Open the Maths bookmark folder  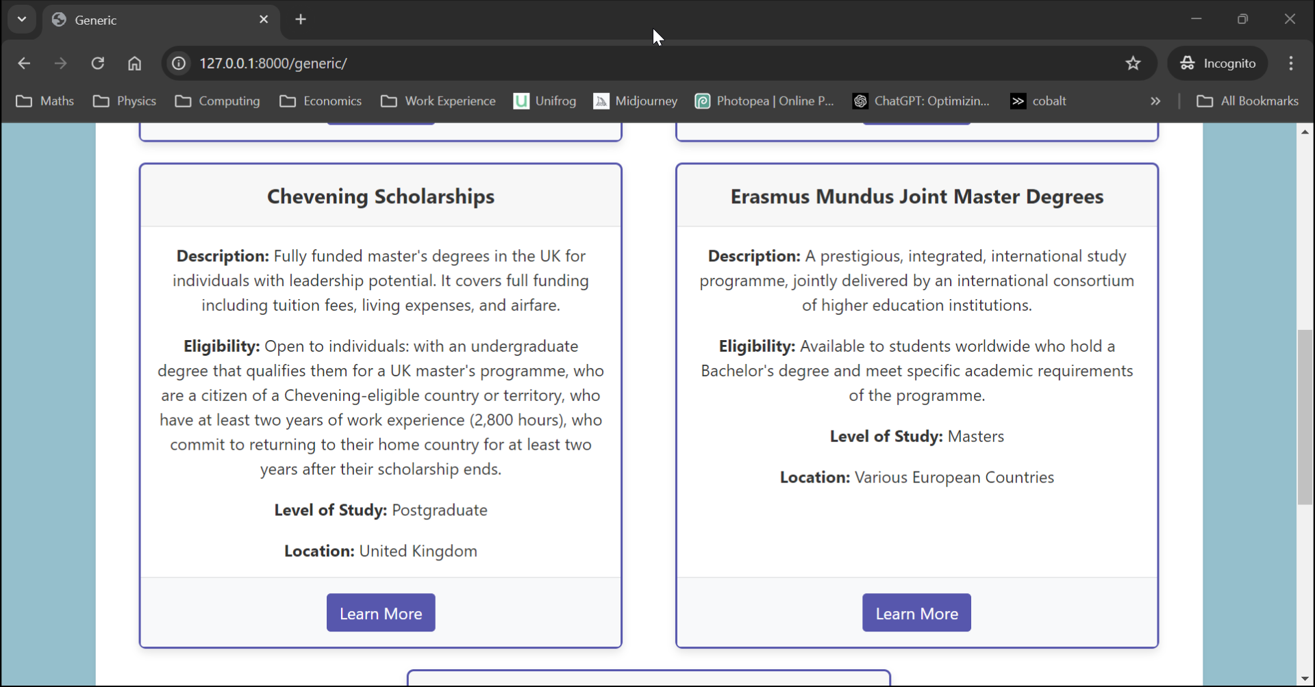[x=45, y=101]
